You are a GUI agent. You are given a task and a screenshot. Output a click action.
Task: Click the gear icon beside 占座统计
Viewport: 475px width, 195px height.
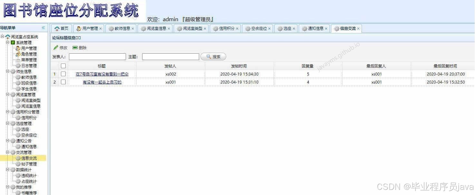[18, 181]
